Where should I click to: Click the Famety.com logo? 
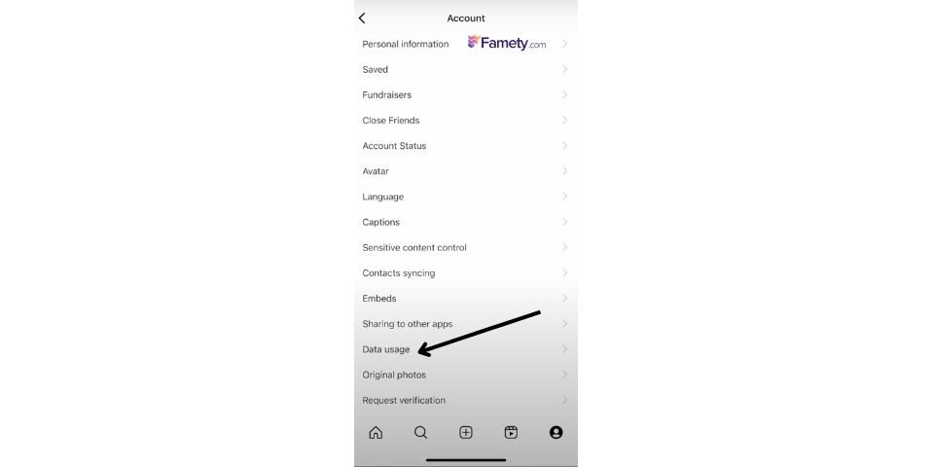click(x=506, y=43)
